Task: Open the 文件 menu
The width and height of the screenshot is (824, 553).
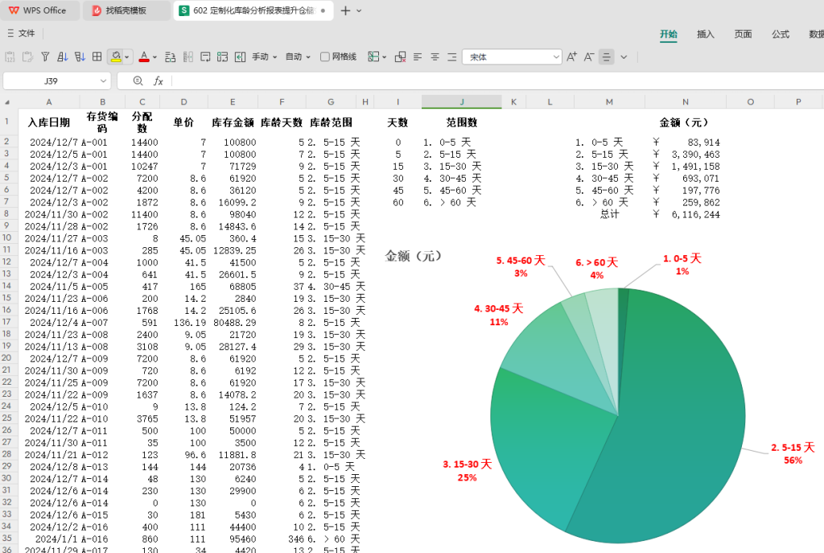Action: (x=21, y=33)
